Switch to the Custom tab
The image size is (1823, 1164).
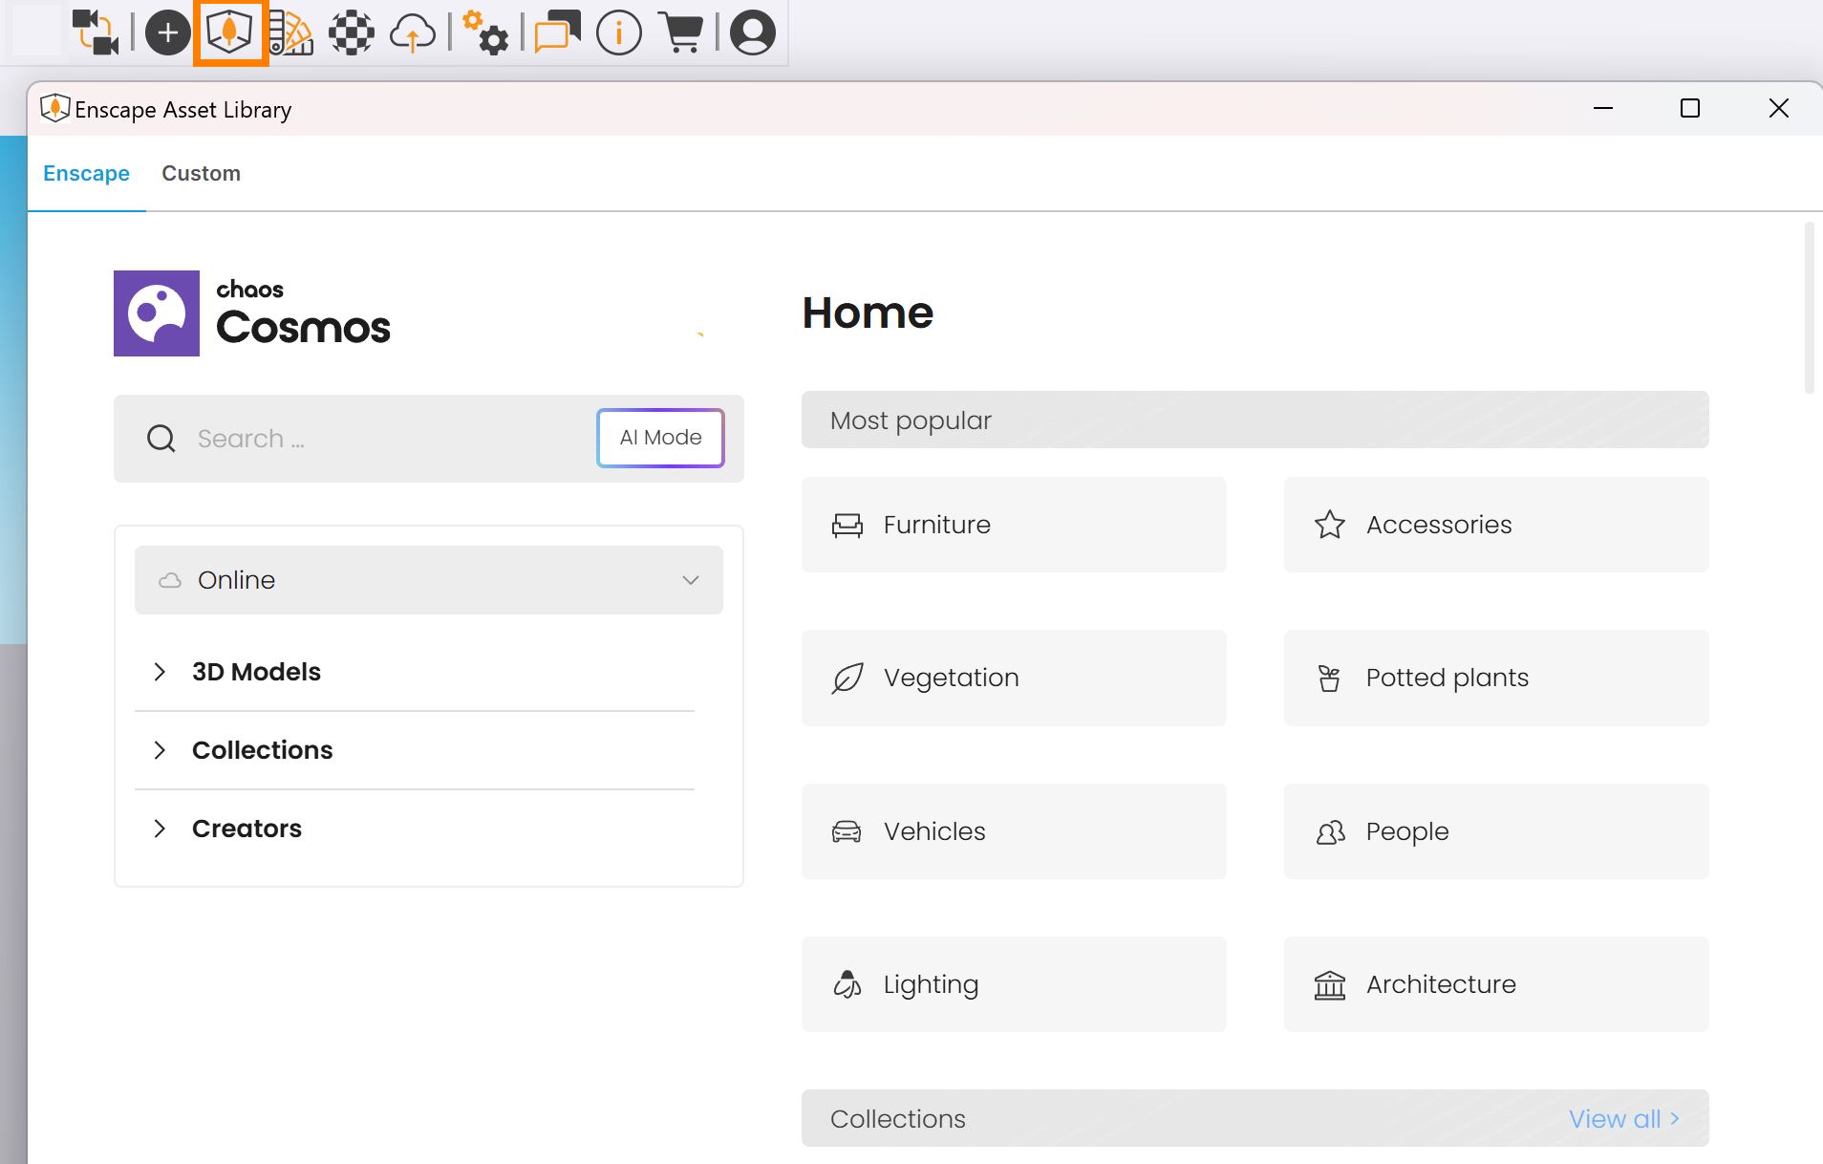[201, 173]
